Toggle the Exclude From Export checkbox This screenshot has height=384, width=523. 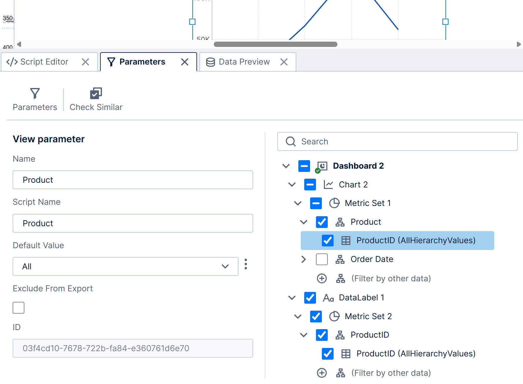tap(19, 308)
